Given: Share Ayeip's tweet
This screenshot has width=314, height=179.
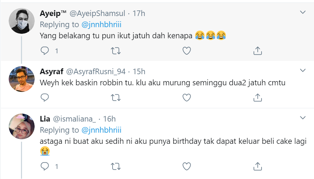Looking at the screenshot, I should 257,51.
